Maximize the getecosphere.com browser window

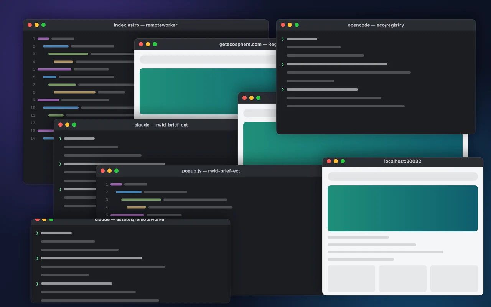pos(155,44)
